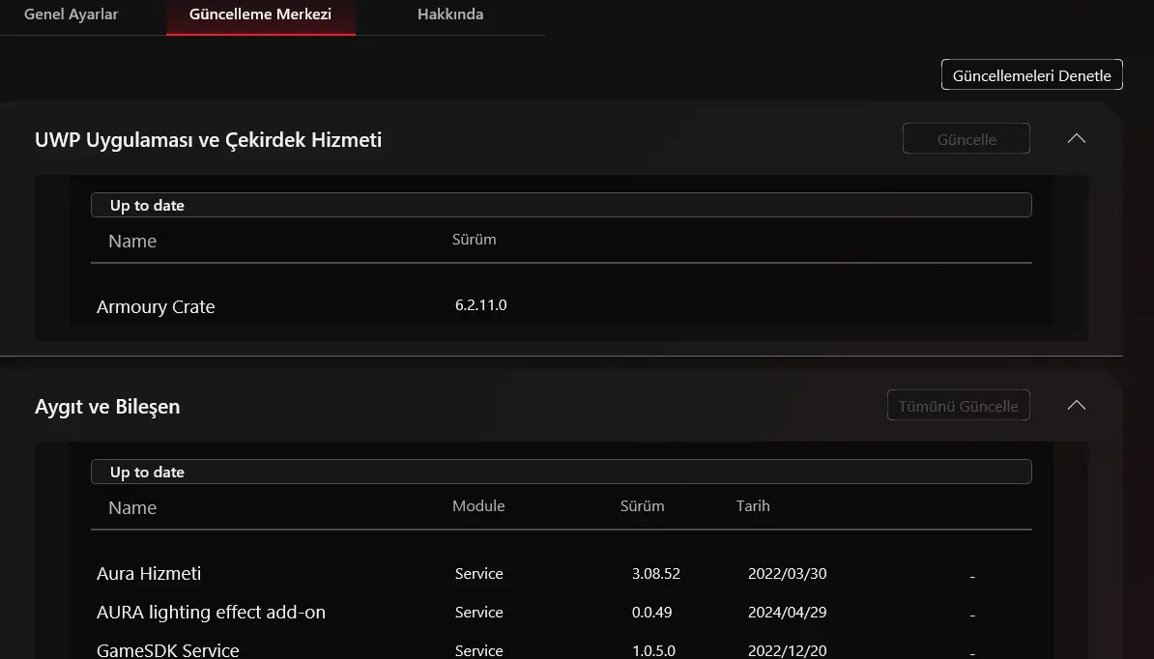Screen dimensions: 1154x659
Task: Click the Aygıt ve Bileşen heading
Action: (107, 407)
